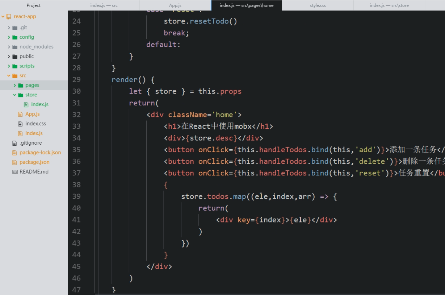Click the .gitignore file icon
This screenshot has height=295, width=445.
14,143
